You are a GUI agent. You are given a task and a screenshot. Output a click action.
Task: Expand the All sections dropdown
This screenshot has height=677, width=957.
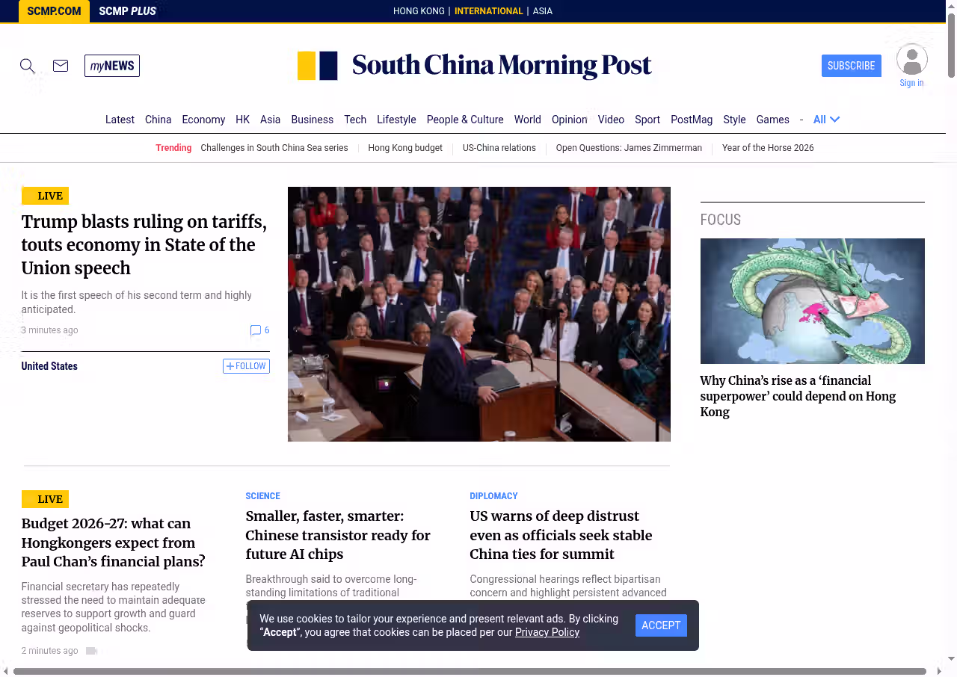click(826, 120)
